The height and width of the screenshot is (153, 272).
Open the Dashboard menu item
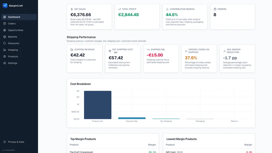[19, 17]
